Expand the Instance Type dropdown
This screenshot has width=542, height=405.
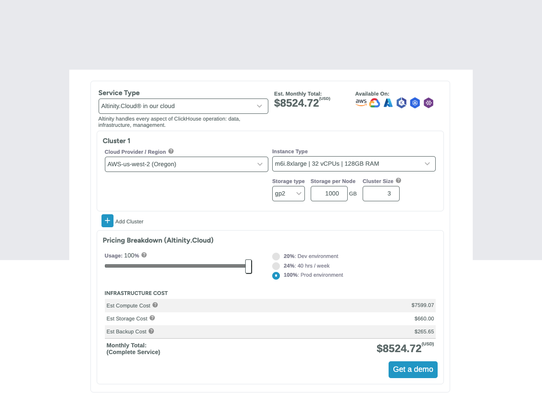click(353, 164)
